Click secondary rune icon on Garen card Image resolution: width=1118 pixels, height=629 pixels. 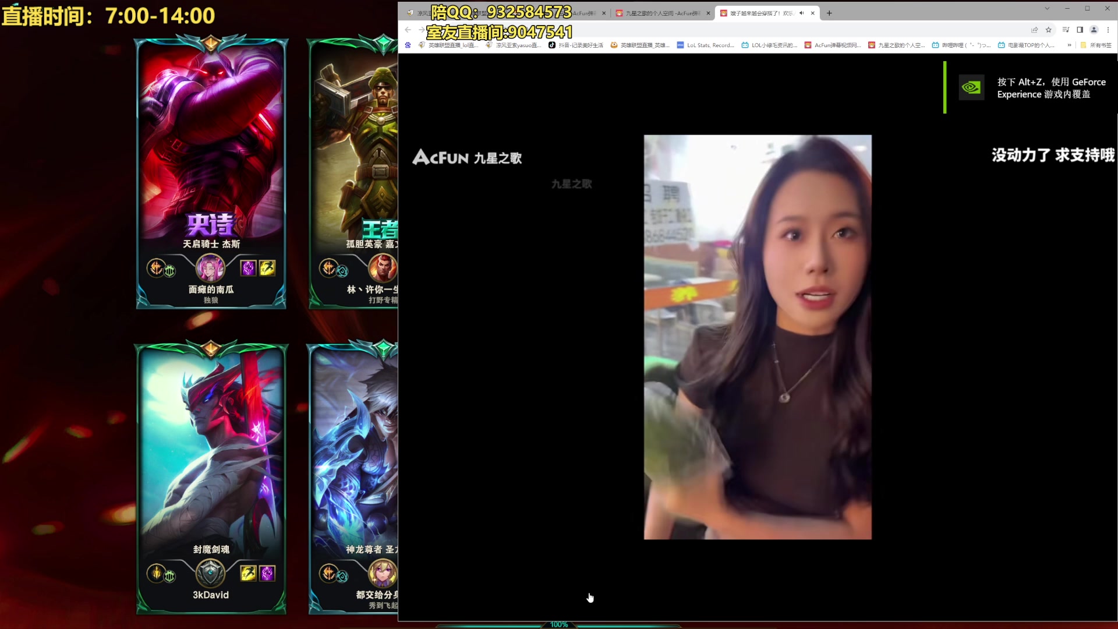[x=342, y=271]
